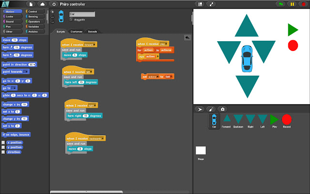Take camera snapshot for new sprite
Screen dimensions: 310x194
click(222, 109)
